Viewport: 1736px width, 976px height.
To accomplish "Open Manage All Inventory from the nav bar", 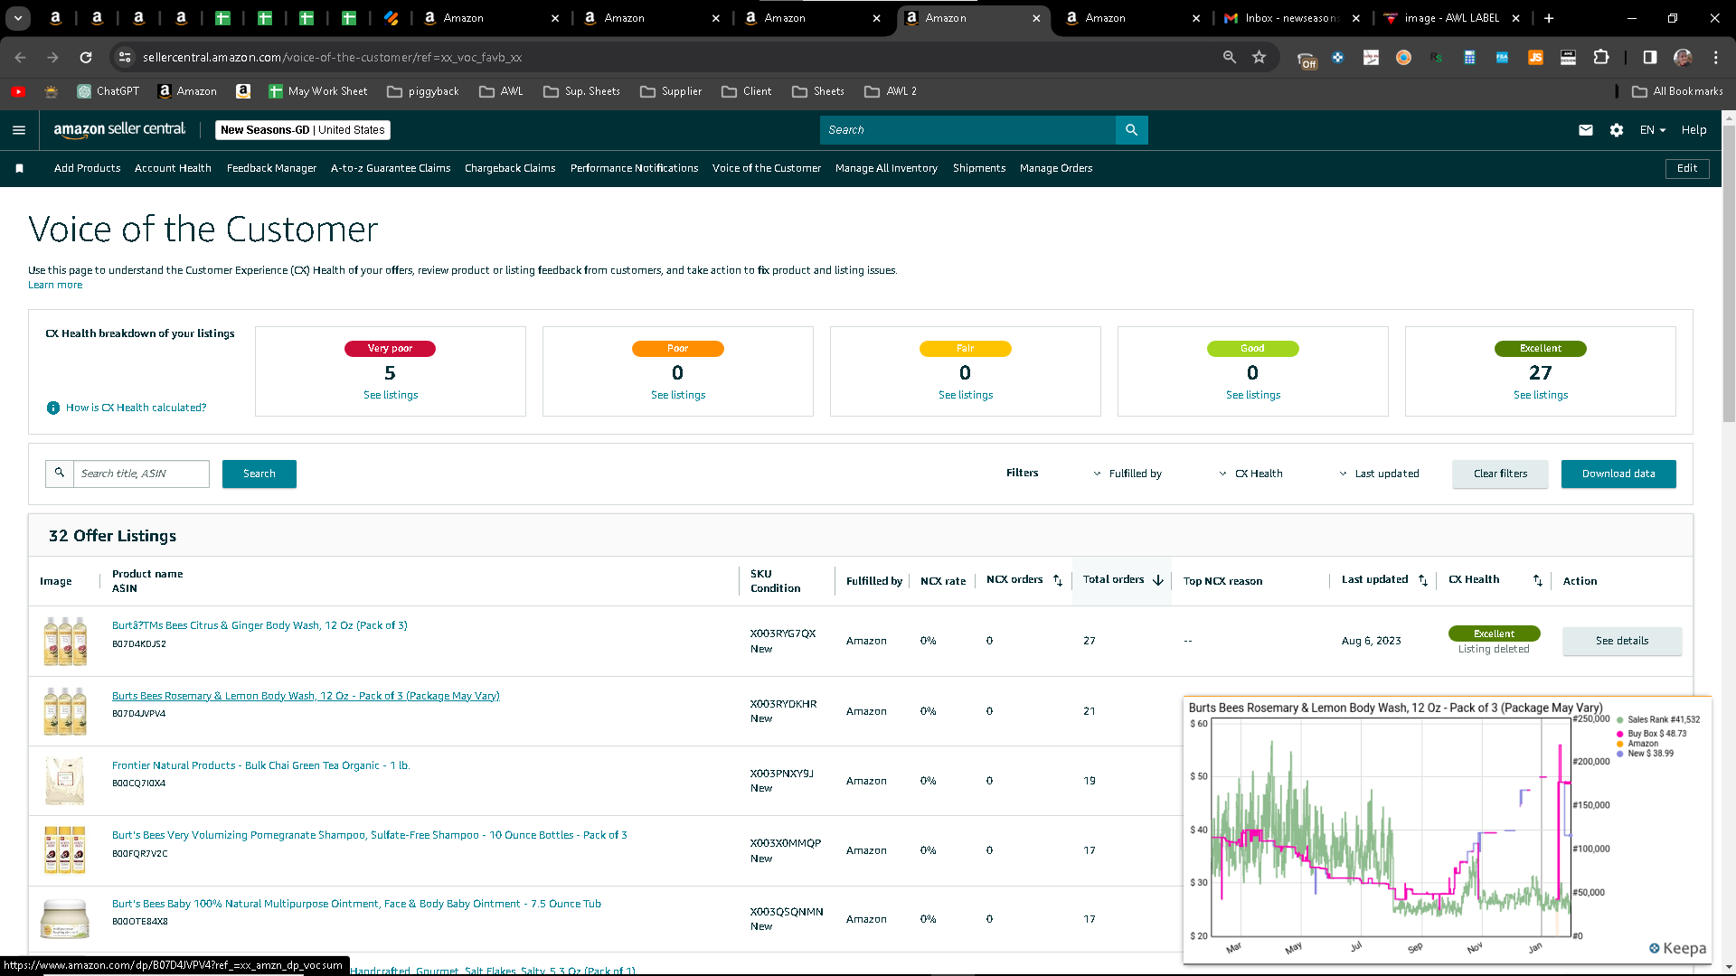I will 886,168.
